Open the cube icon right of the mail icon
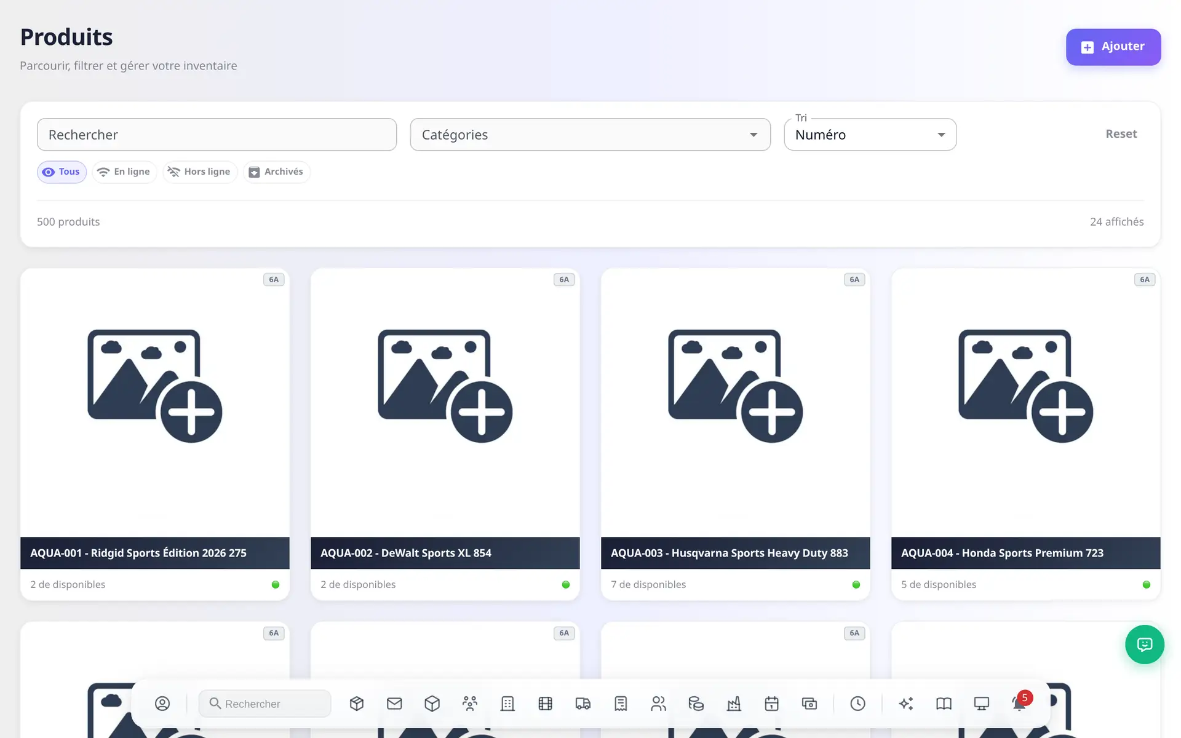The image size is (1181, 738). click(x=432, y=704)
